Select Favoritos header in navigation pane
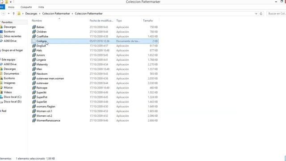This screenshot has height=161, width=286. tap(7, 22)
